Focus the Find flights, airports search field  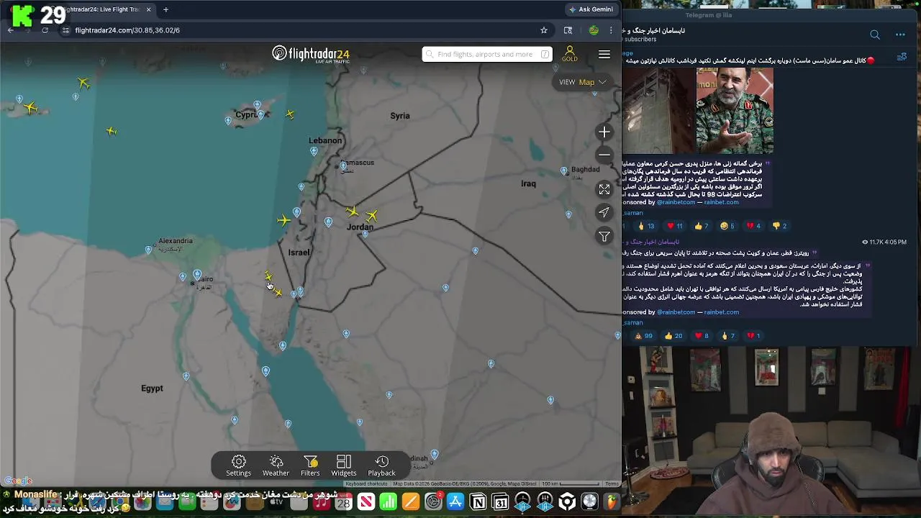click(487, 54)
